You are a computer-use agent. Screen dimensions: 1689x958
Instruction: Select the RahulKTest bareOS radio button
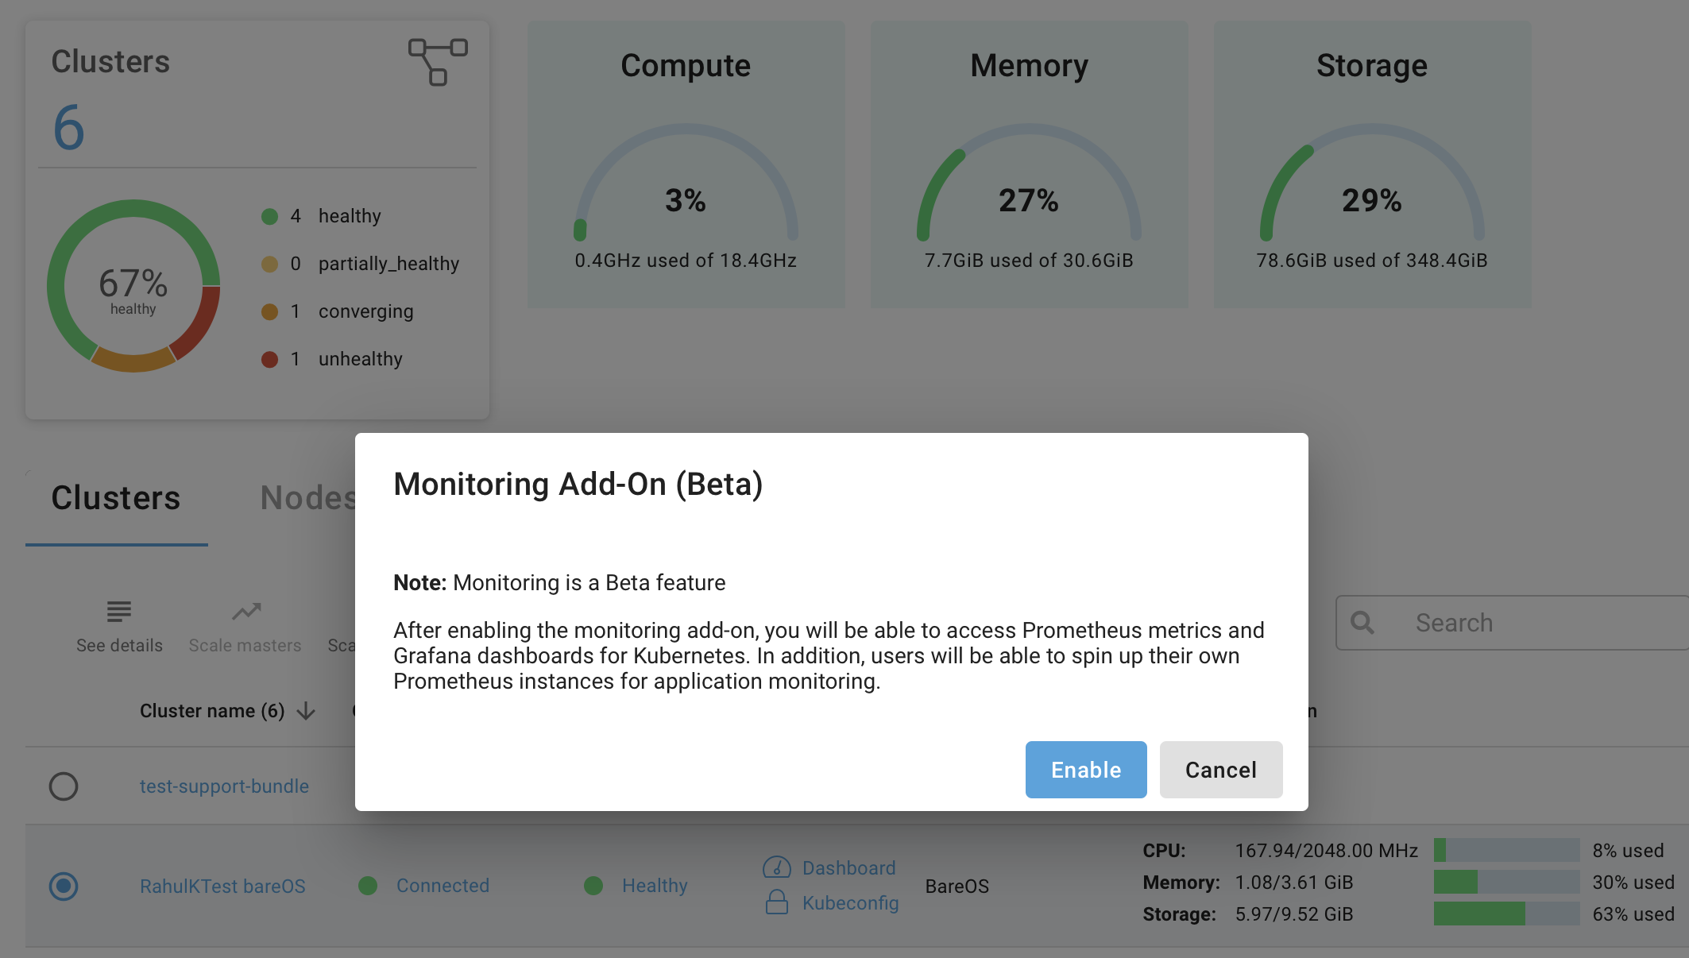point(64,886)
